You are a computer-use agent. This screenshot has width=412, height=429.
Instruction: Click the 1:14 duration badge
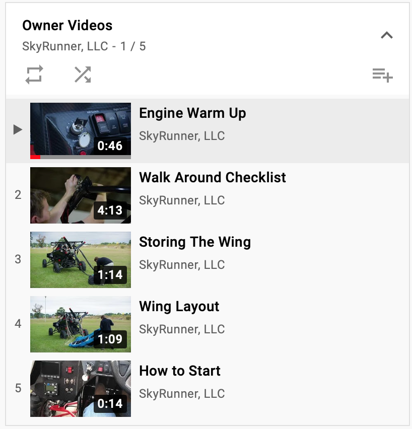110,275
